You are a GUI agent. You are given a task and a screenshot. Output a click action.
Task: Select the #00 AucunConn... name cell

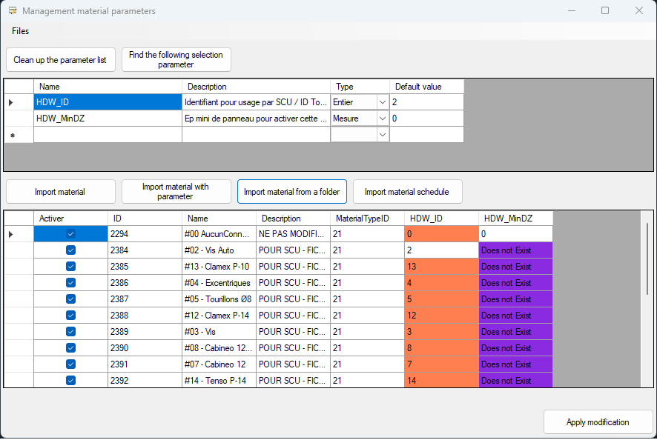(219, 234)
